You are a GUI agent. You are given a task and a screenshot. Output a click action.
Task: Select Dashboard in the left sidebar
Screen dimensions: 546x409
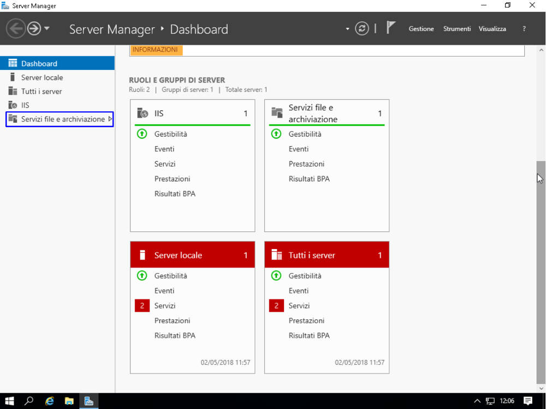coord(57,63)
